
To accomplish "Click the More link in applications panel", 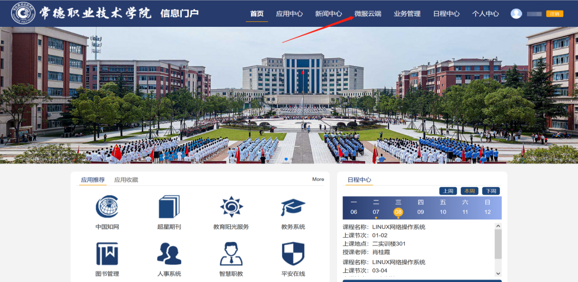I will 318,179.
